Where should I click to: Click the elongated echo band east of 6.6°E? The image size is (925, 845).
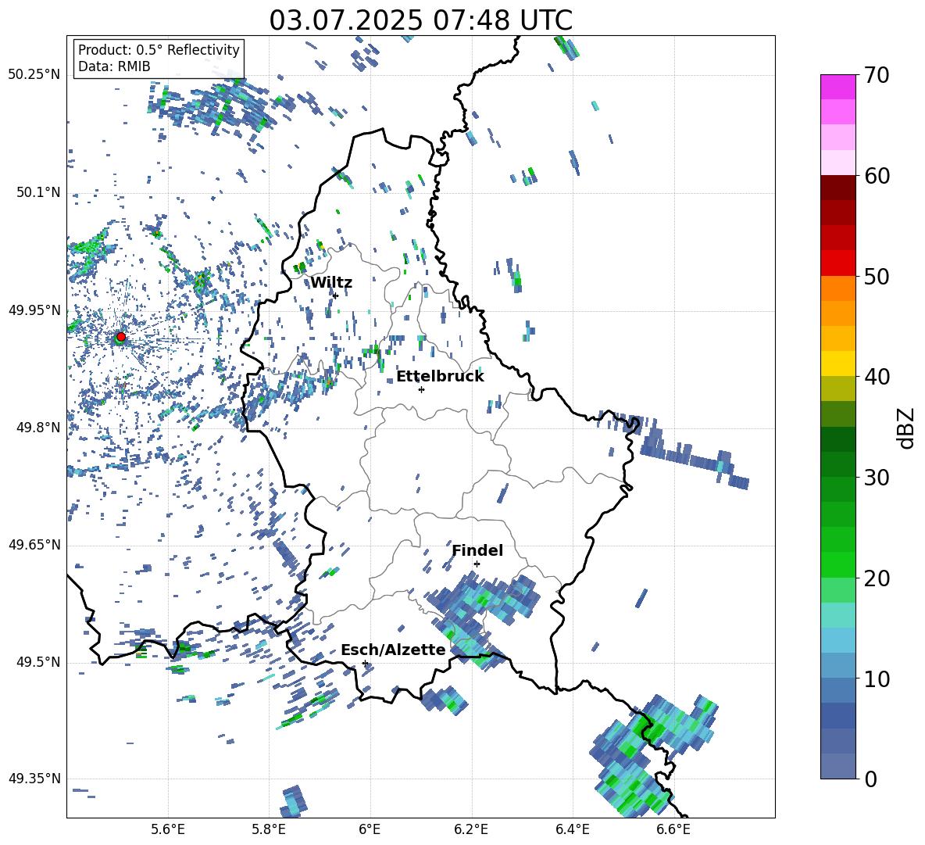pyautogui.click(x=695, y=456)
